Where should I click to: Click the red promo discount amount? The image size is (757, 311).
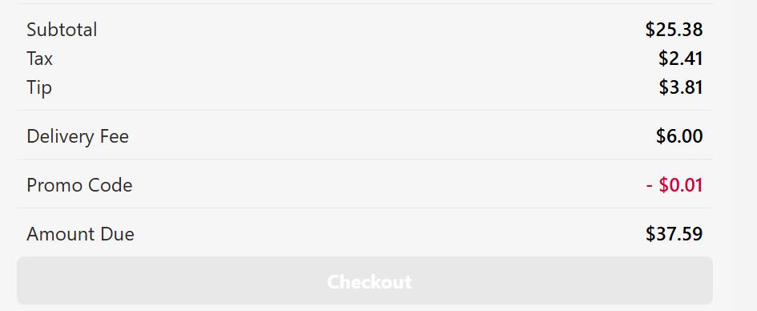coord(674,185)
